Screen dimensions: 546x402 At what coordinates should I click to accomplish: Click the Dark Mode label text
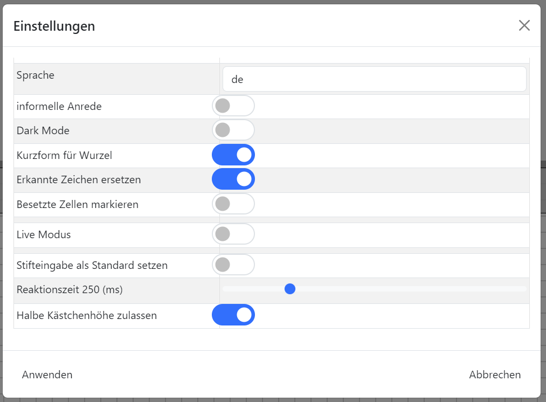(43, 130)
